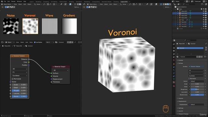
Task: Select Voronoi material slot in properties list
Action: (190, 48)
